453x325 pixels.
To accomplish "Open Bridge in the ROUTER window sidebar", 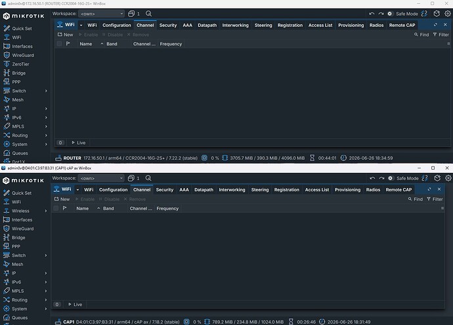I will (14, 73).
